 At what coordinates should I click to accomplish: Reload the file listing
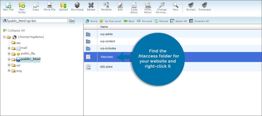(161, 21)
